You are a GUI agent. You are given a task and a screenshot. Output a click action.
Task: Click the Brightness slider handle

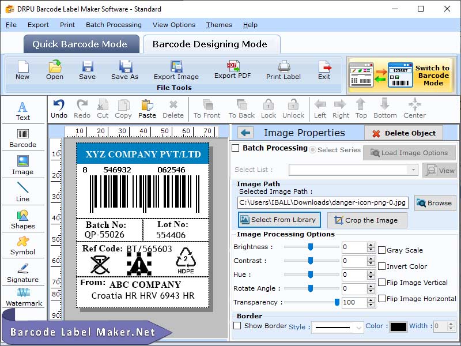point(311,247)
